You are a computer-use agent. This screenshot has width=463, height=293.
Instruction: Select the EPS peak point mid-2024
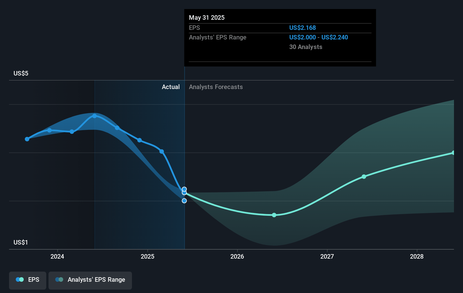tap(94, 116)
